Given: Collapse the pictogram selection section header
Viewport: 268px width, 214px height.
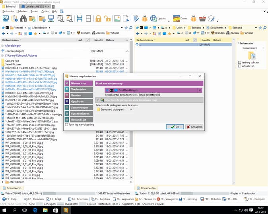Looking at the screenshot, I should pyautogui.click(x=97, y=100).
